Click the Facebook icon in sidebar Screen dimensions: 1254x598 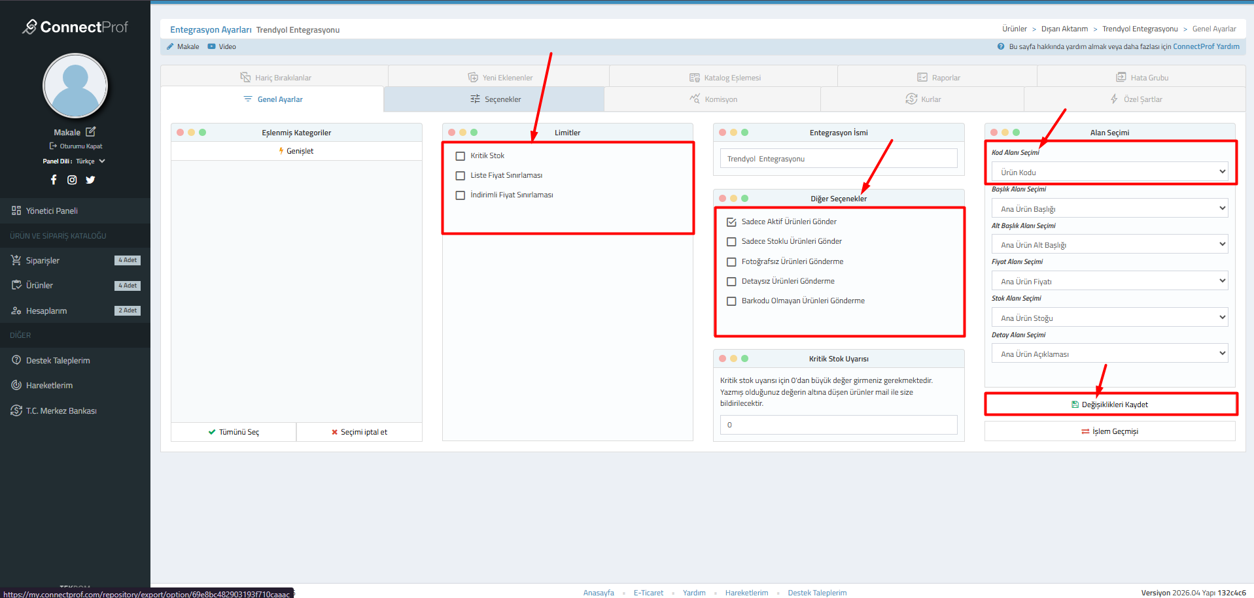54,180
